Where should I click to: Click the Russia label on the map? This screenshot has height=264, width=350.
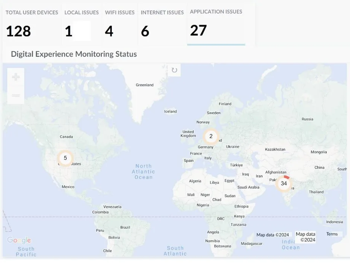tap(307, 119)
